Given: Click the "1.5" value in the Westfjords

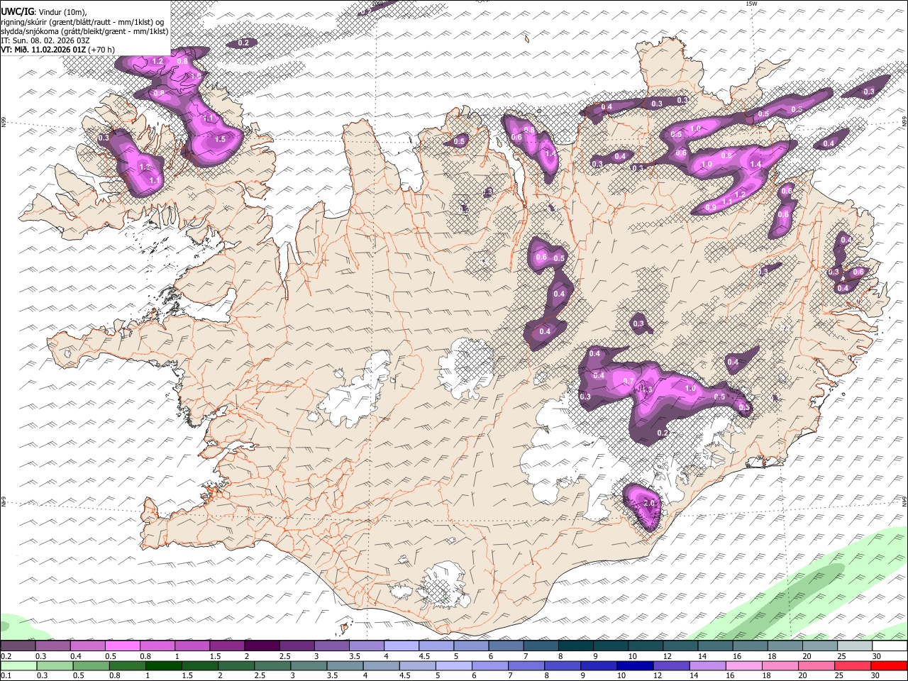Looking at the screenshot, I should [220, 139].
